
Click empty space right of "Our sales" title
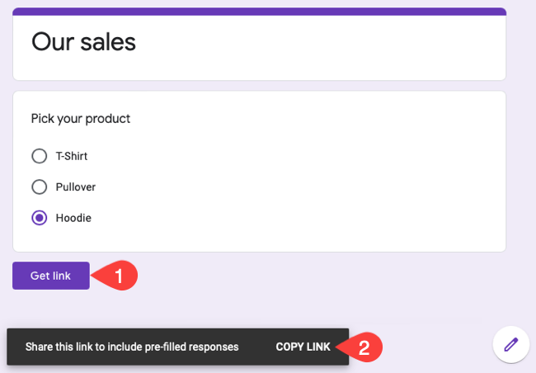click(x=330, y=43)
